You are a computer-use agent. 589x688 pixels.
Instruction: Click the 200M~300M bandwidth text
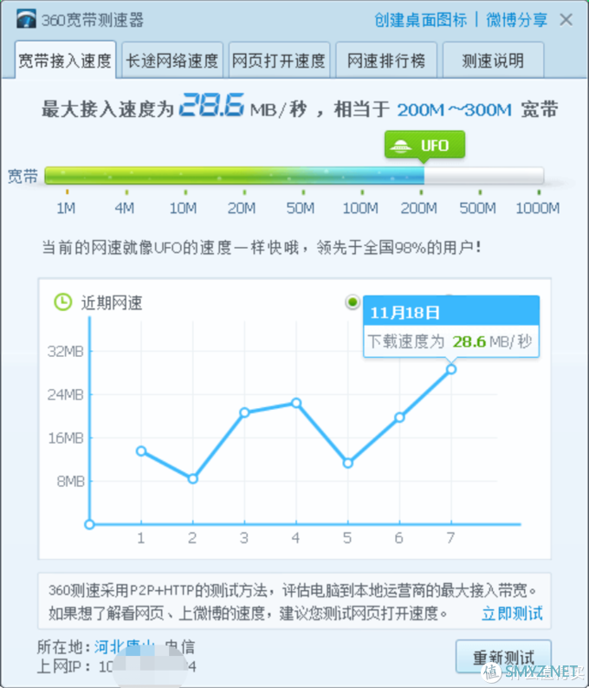point(455,110)
